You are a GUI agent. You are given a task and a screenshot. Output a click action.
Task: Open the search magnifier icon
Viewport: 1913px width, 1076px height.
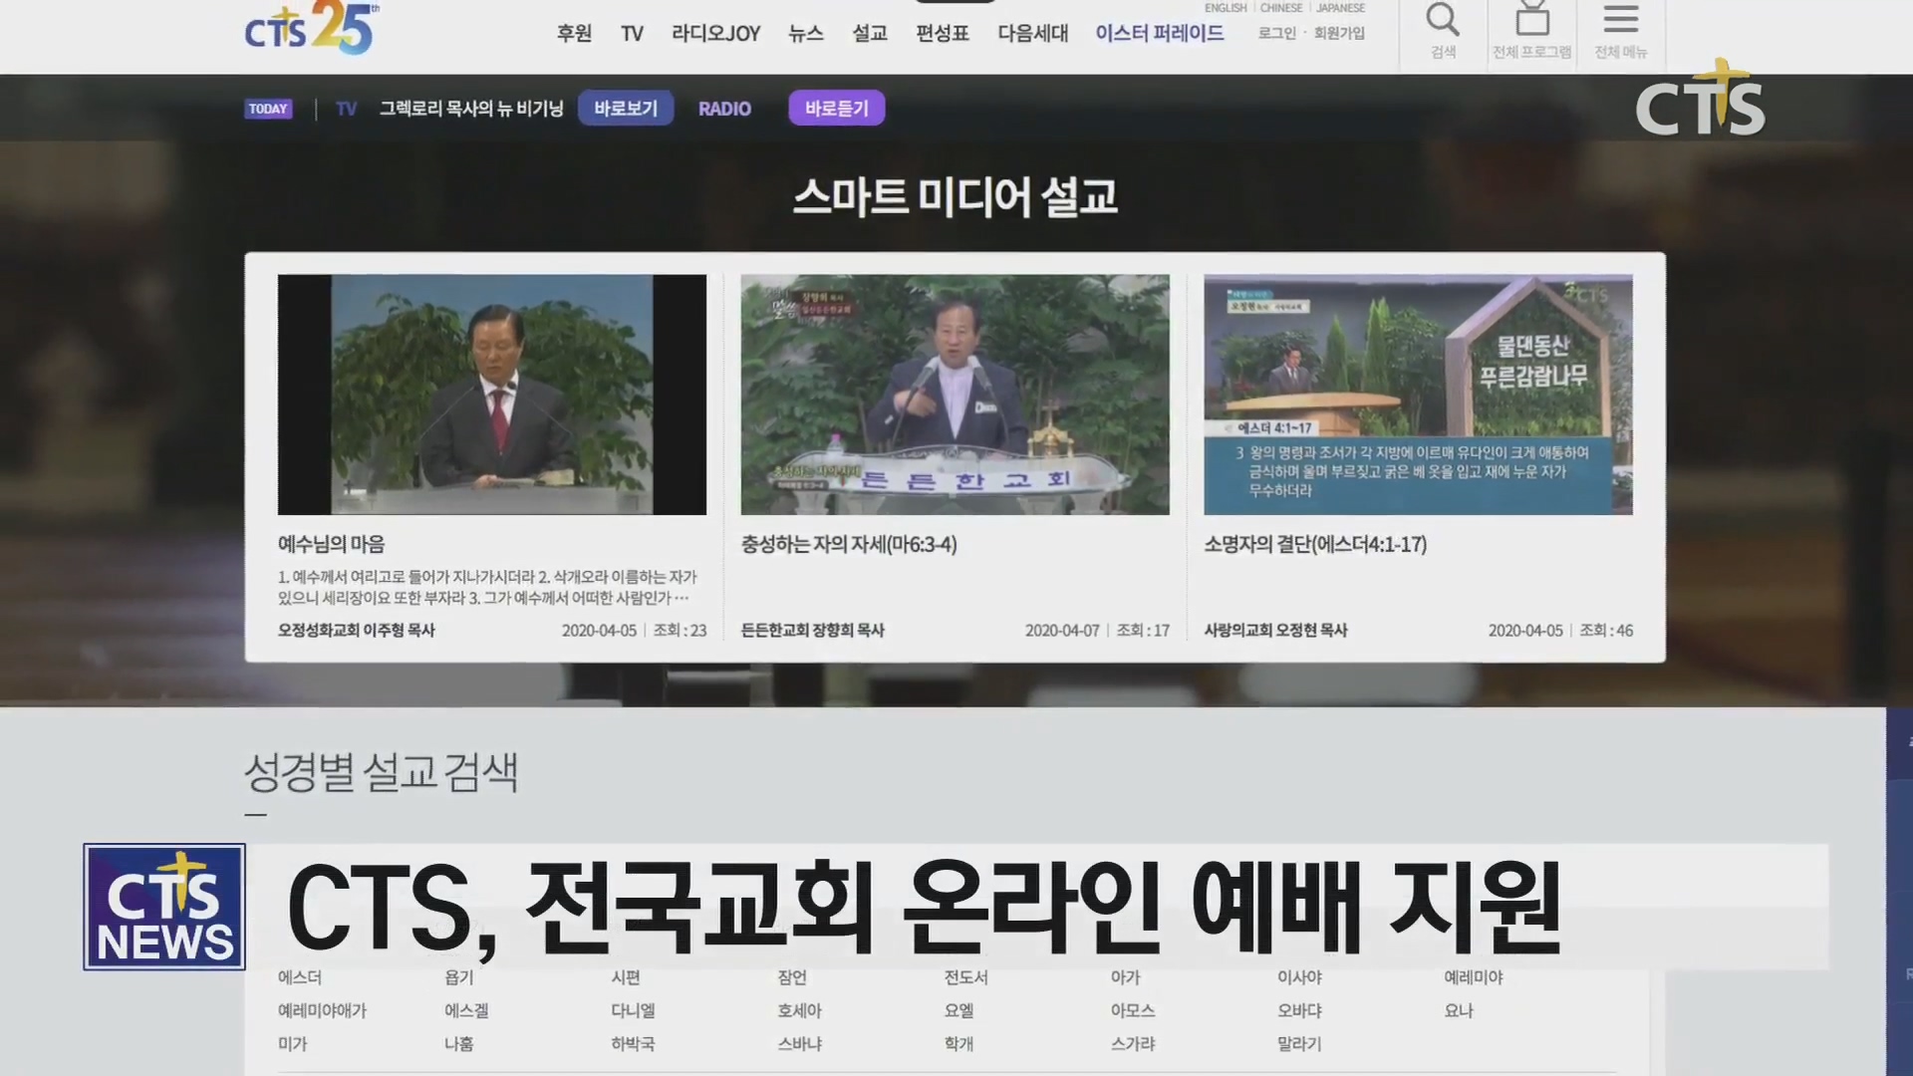coord(1443,20)
